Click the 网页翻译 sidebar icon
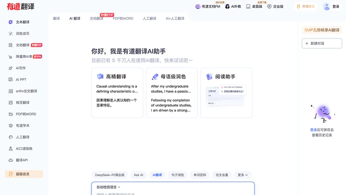The width and height of the screenshot is (346, 195). [x=10, y=103]
